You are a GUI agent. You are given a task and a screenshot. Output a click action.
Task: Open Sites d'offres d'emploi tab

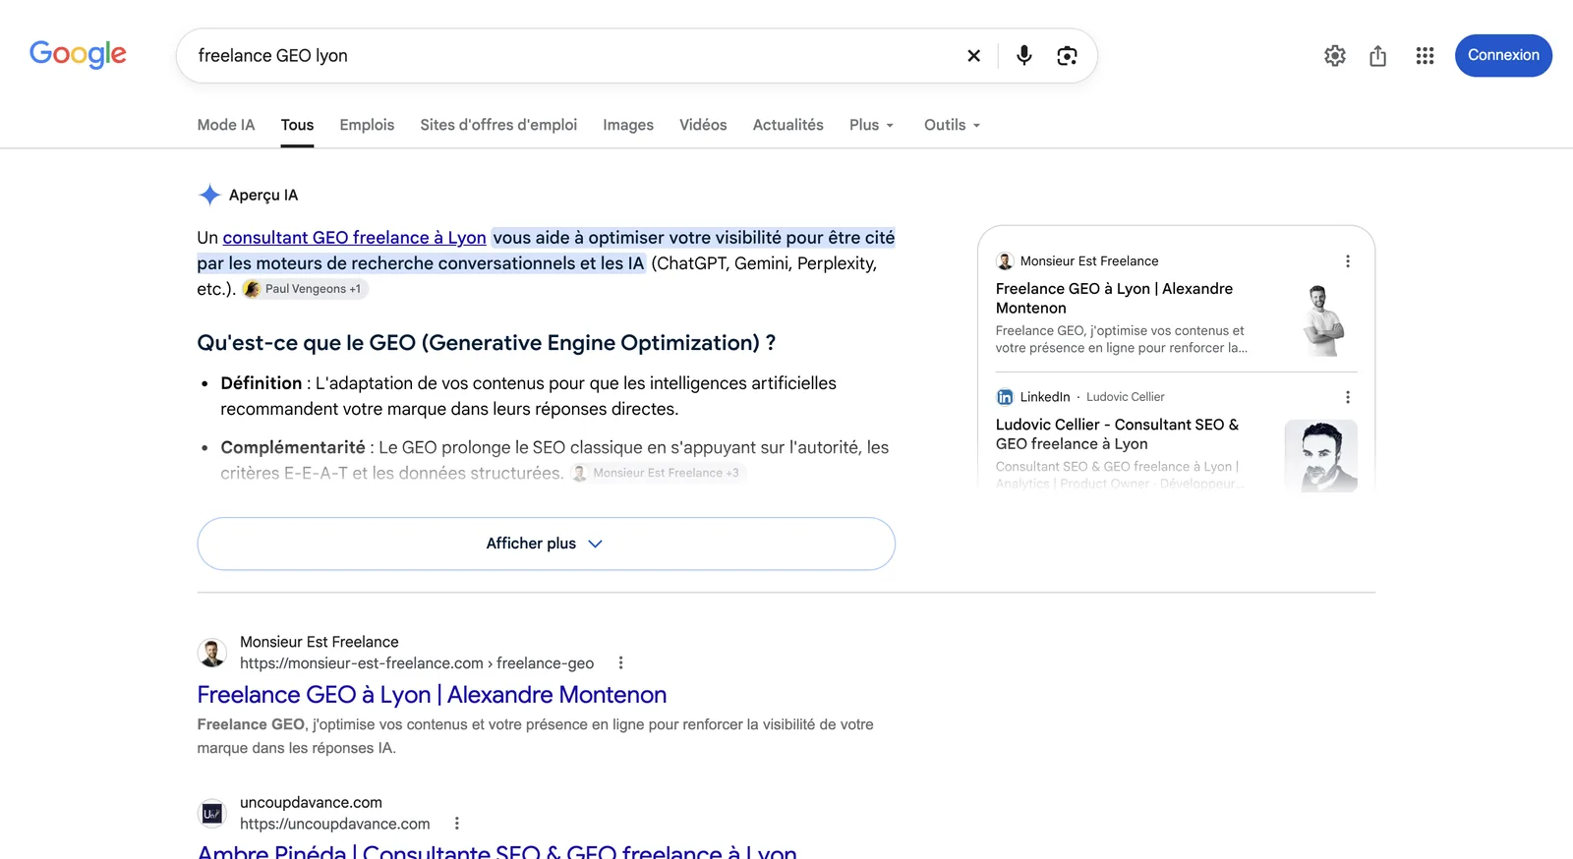tap(498, 125)
